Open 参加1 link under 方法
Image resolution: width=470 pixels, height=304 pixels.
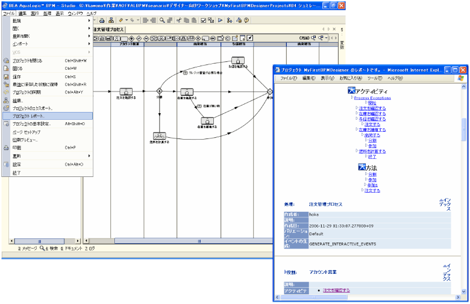(x=372, y=185)
